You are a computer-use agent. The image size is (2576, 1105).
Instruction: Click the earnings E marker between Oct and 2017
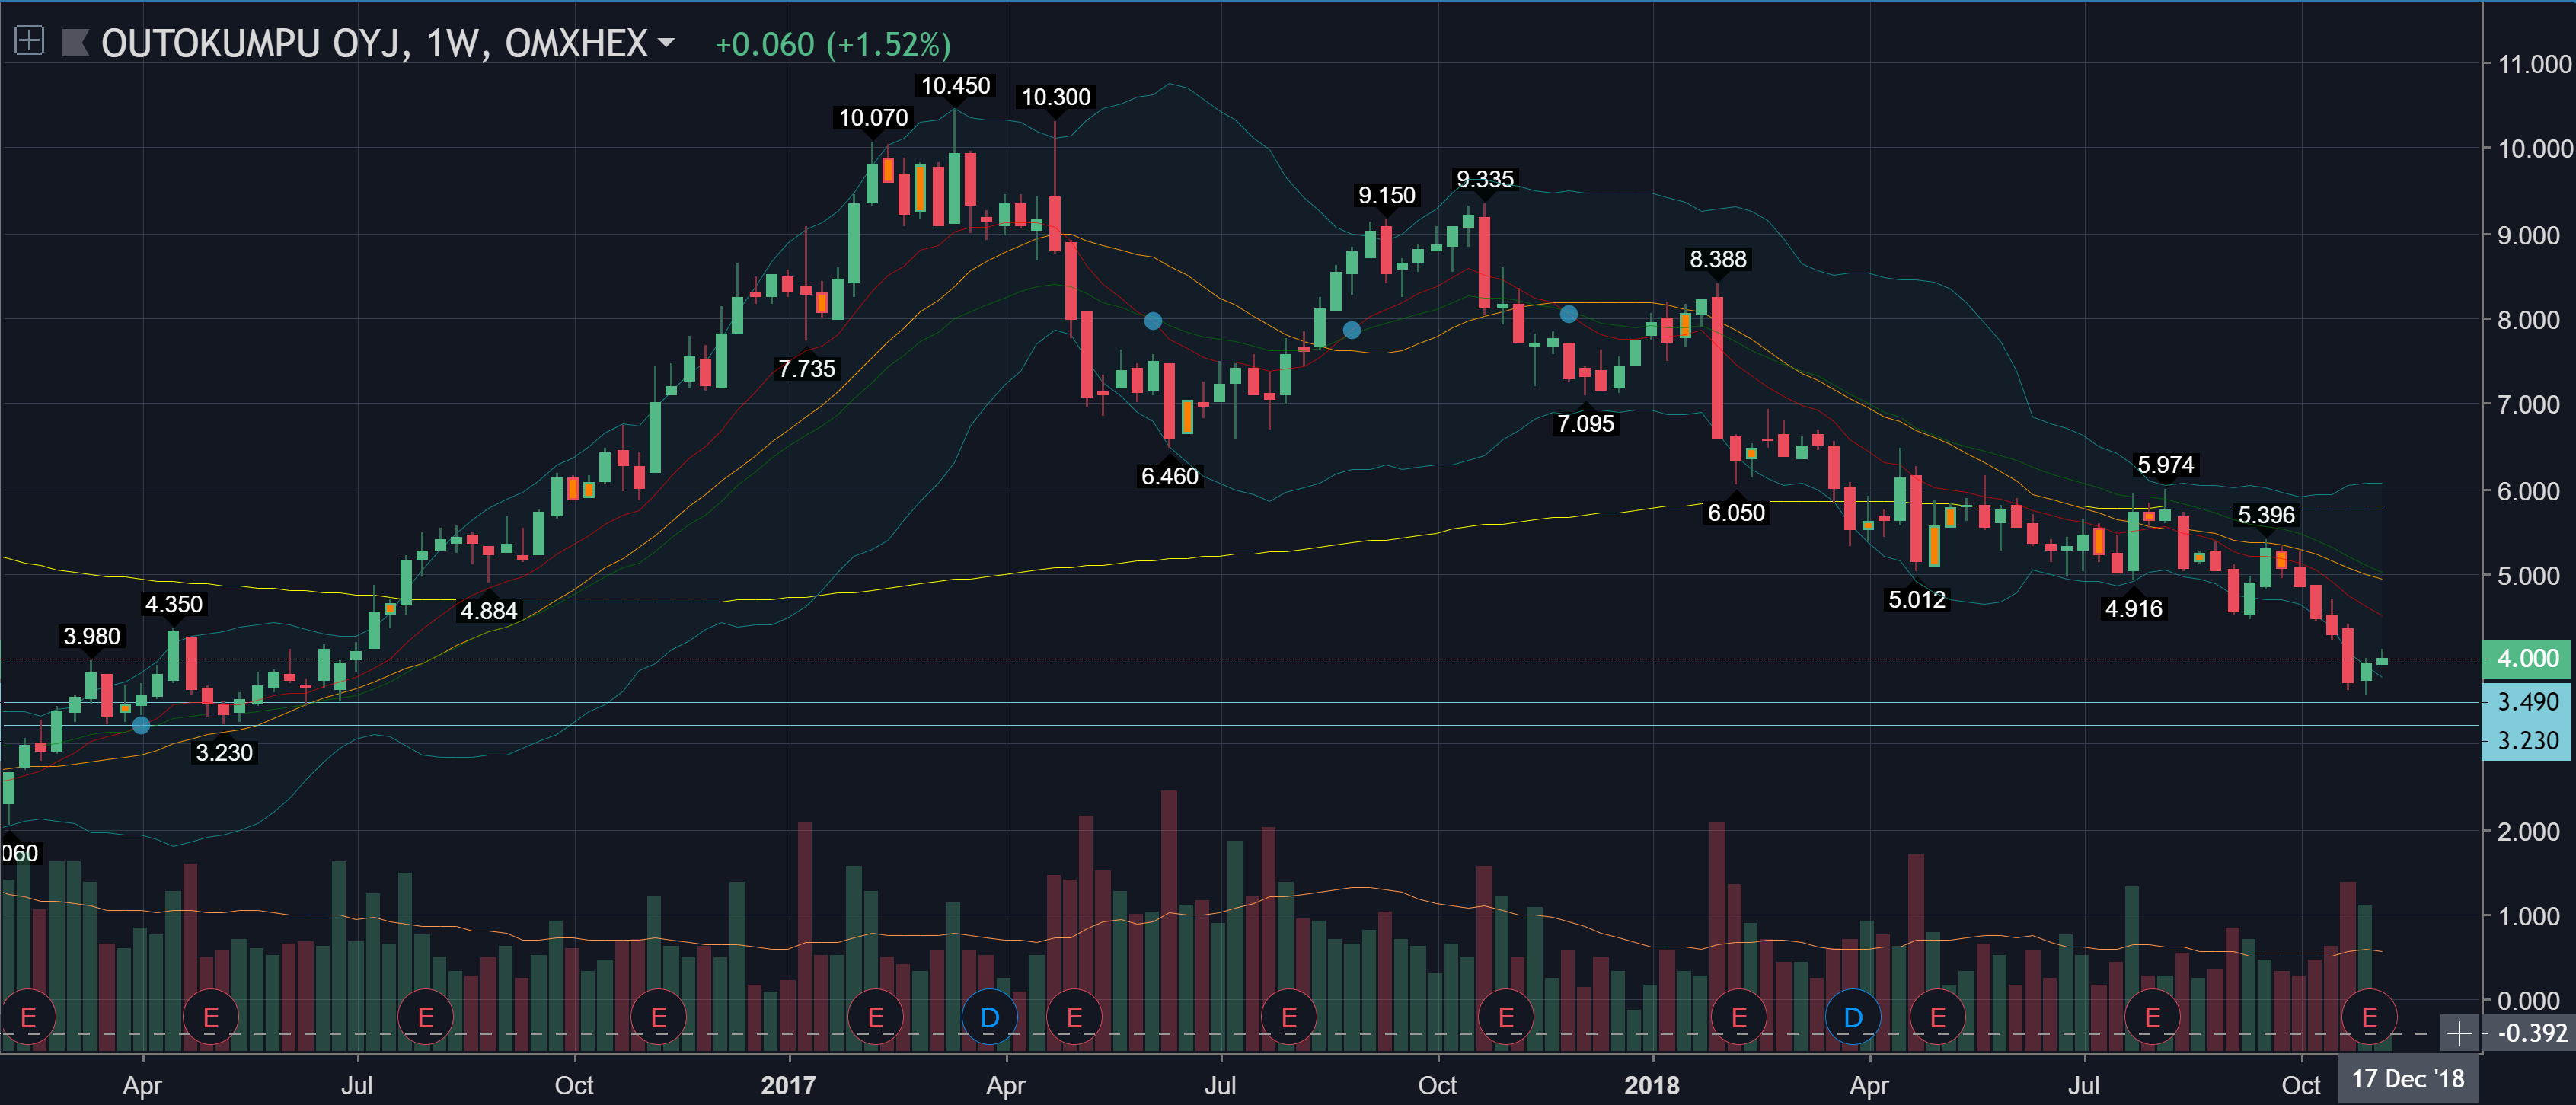point(658,1018)
